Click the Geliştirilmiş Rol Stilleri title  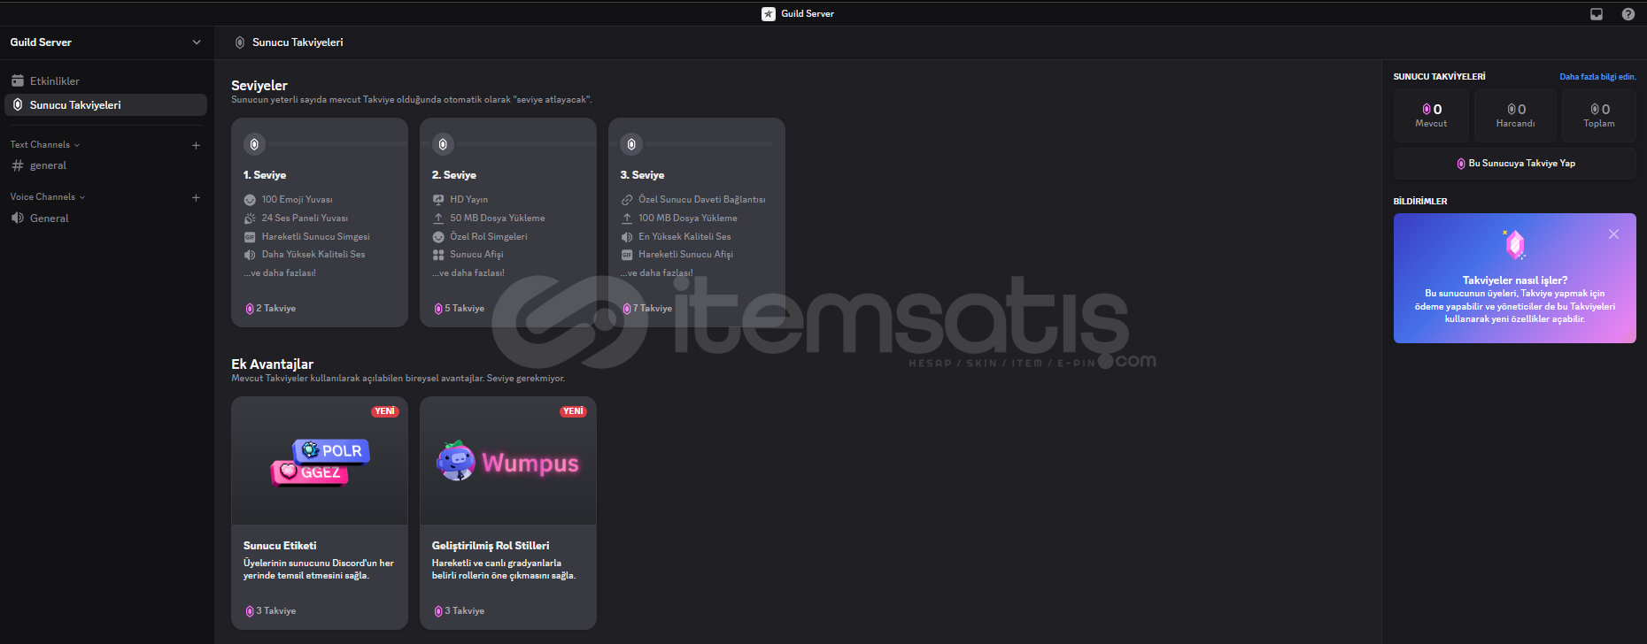click(x=491, y=546)
